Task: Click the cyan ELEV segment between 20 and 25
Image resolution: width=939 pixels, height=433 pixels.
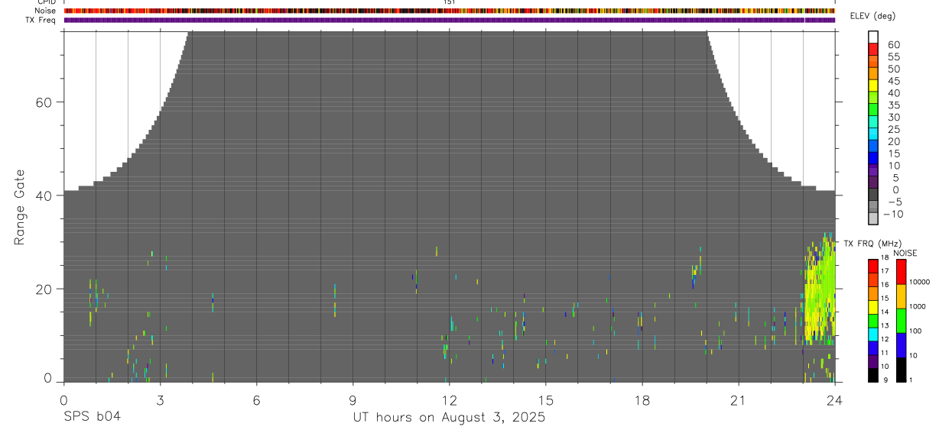Action: pyautogui.click(x=873, y=134)
